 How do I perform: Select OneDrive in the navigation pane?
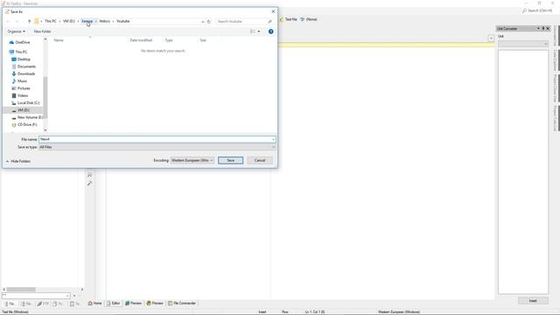pyautogui.click(x=23, y=43)
